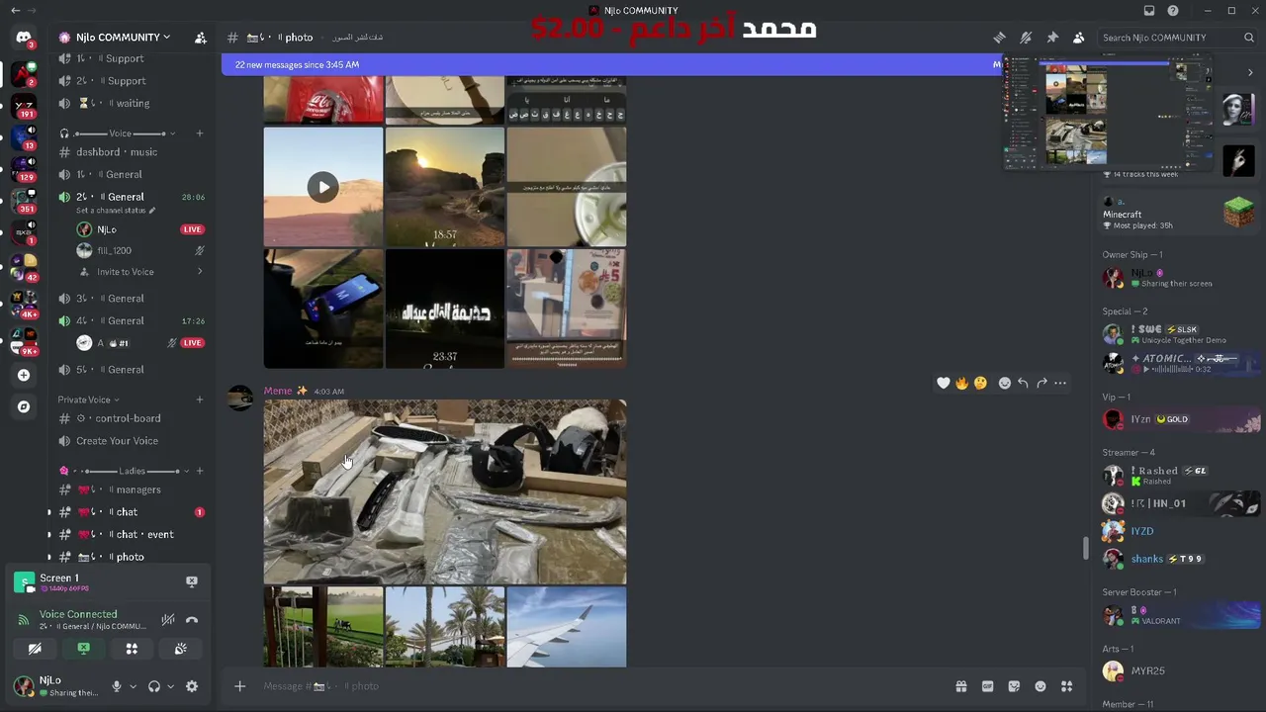Add channel in Voice category
This screenshot has width=1266, height=712.
point(200,133)
